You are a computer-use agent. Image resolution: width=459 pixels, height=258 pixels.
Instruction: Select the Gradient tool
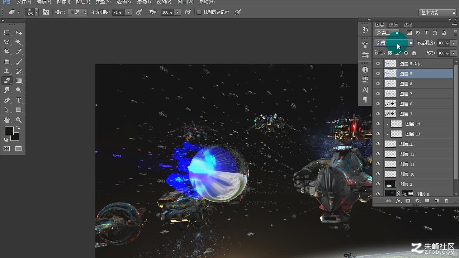pos(19,81)
